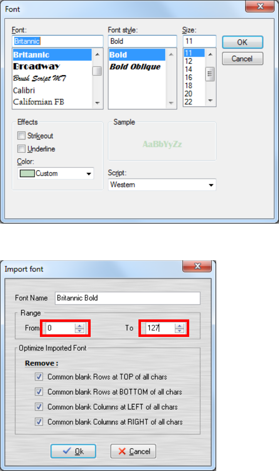
Task: Click the green Custom color swatch
Action: pyautogui.click(x=27, y=174)
